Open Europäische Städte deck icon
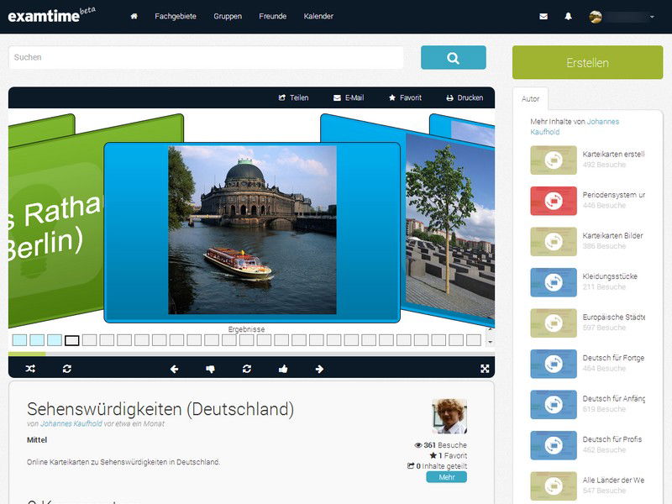Viewport: 672px width, 504px height. pos(554,323)
